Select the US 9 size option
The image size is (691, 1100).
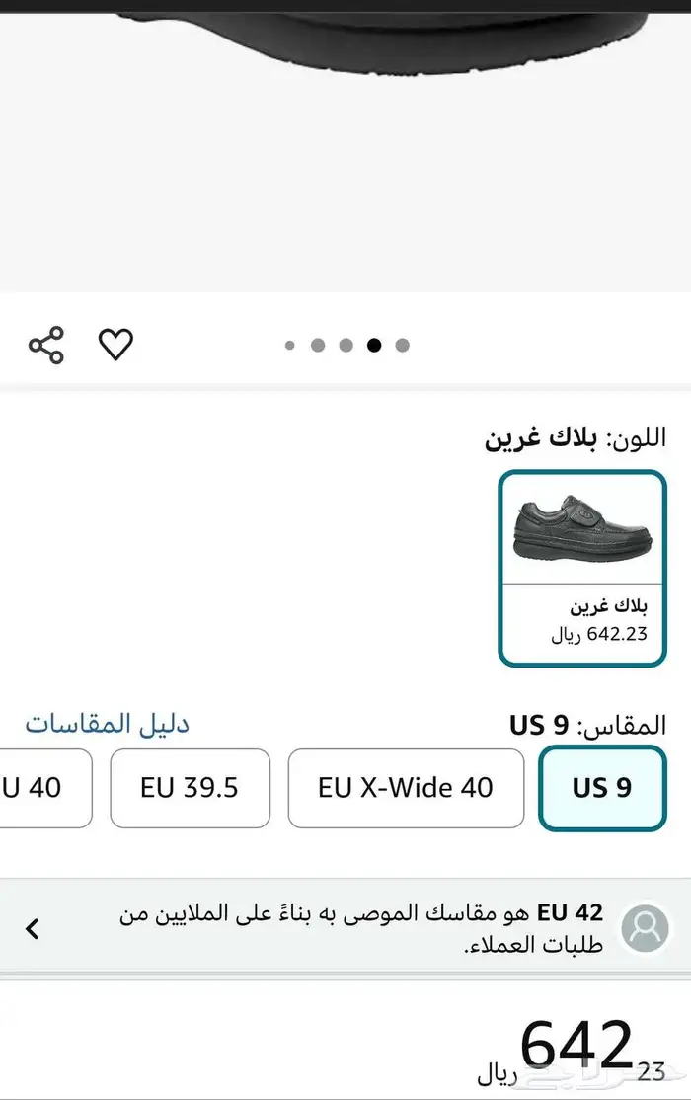(x=602, y=788)
